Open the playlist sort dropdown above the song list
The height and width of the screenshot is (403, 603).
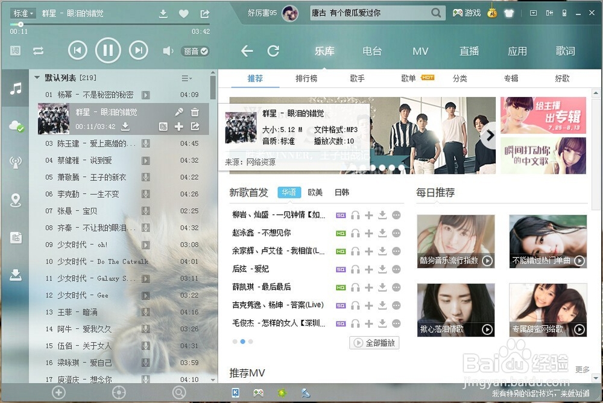184,77
